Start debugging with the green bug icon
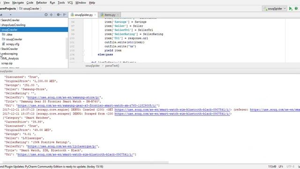Viewport: 300px width, 169px height. click(296, 8)
